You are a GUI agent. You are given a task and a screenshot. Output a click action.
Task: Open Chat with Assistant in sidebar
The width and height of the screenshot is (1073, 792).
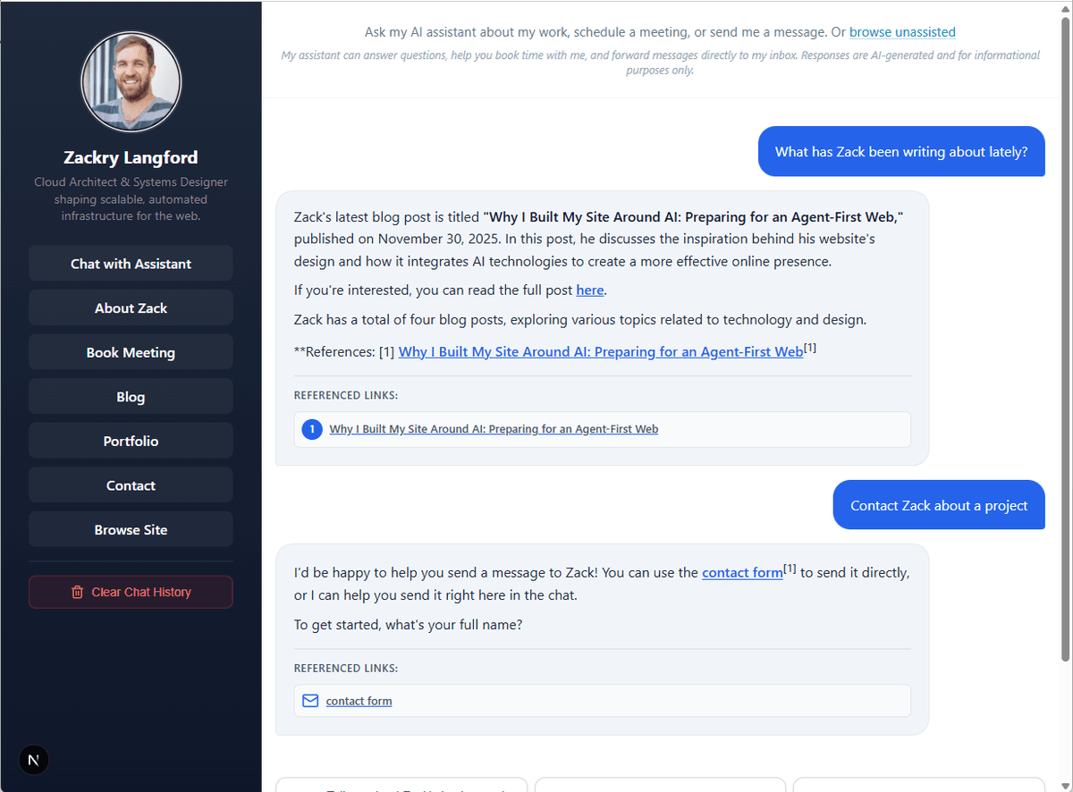coord(131,264)
